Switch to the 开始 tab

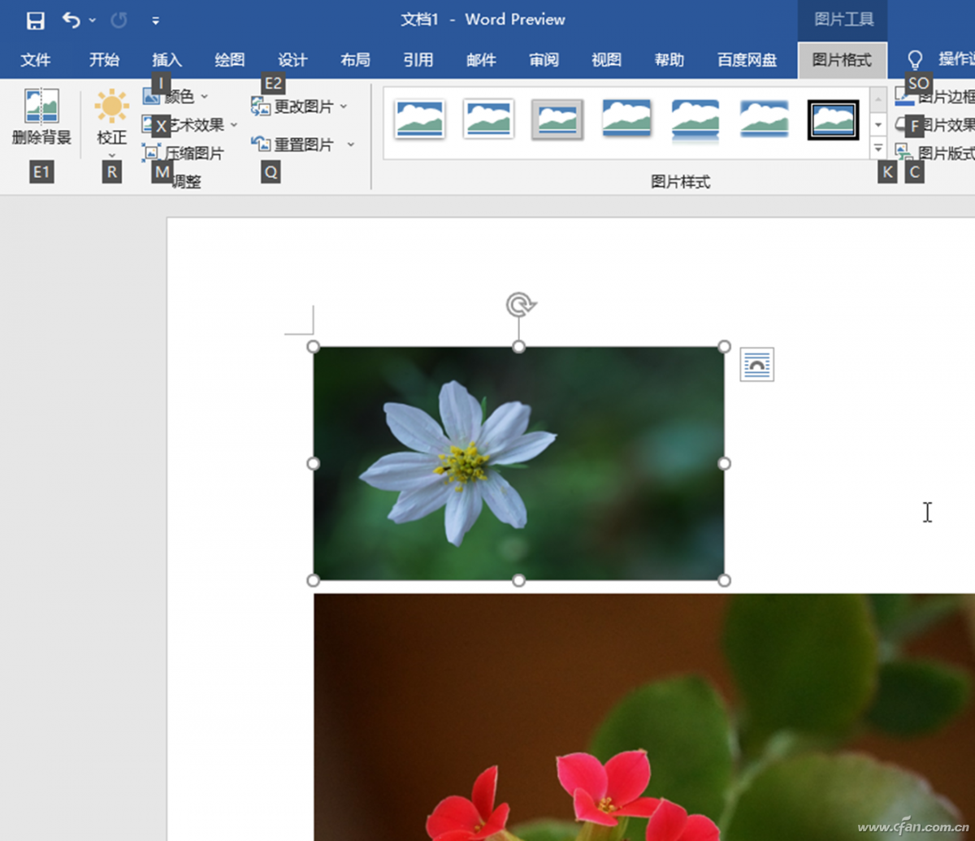click(x=104, y=59)
